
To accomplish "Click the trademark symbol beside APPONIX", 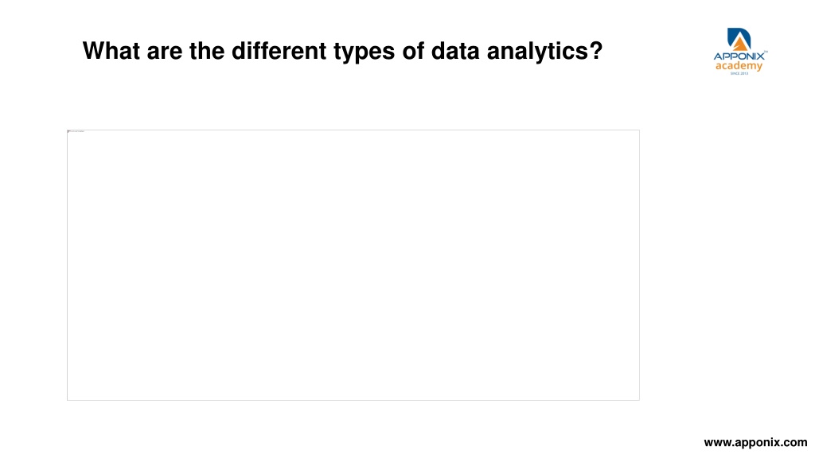I will click(766, 52).
